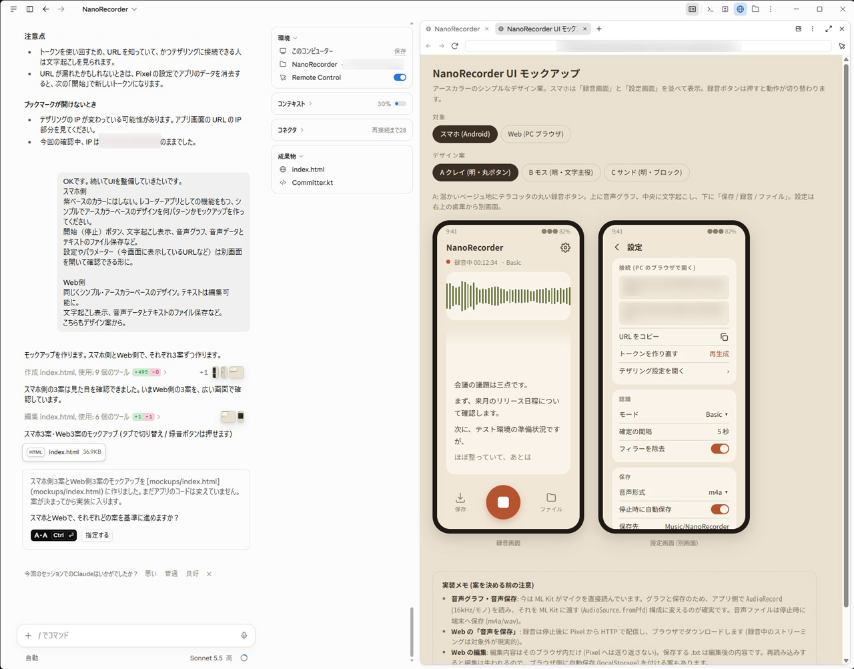This screenshot has width=854, height=669.
Task: Collapse the 環境 section
Action: [288, 38]
